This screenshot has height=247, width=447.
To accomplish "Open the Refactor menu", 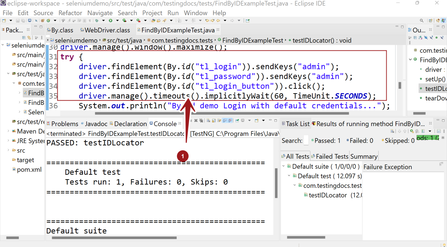I will coord(70,13).
